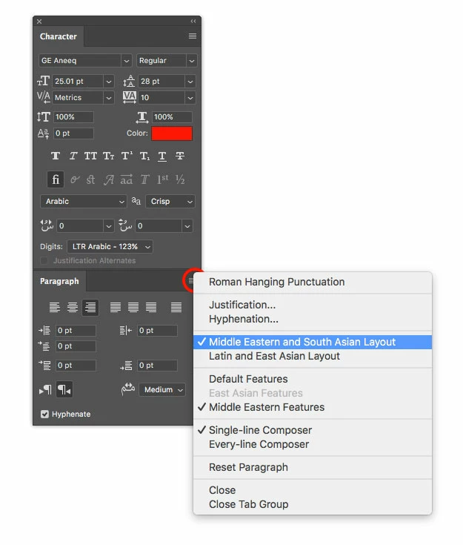Toggle Superscript text style
The height and width of the screenshot is (545, 463).
click(127, 156)
